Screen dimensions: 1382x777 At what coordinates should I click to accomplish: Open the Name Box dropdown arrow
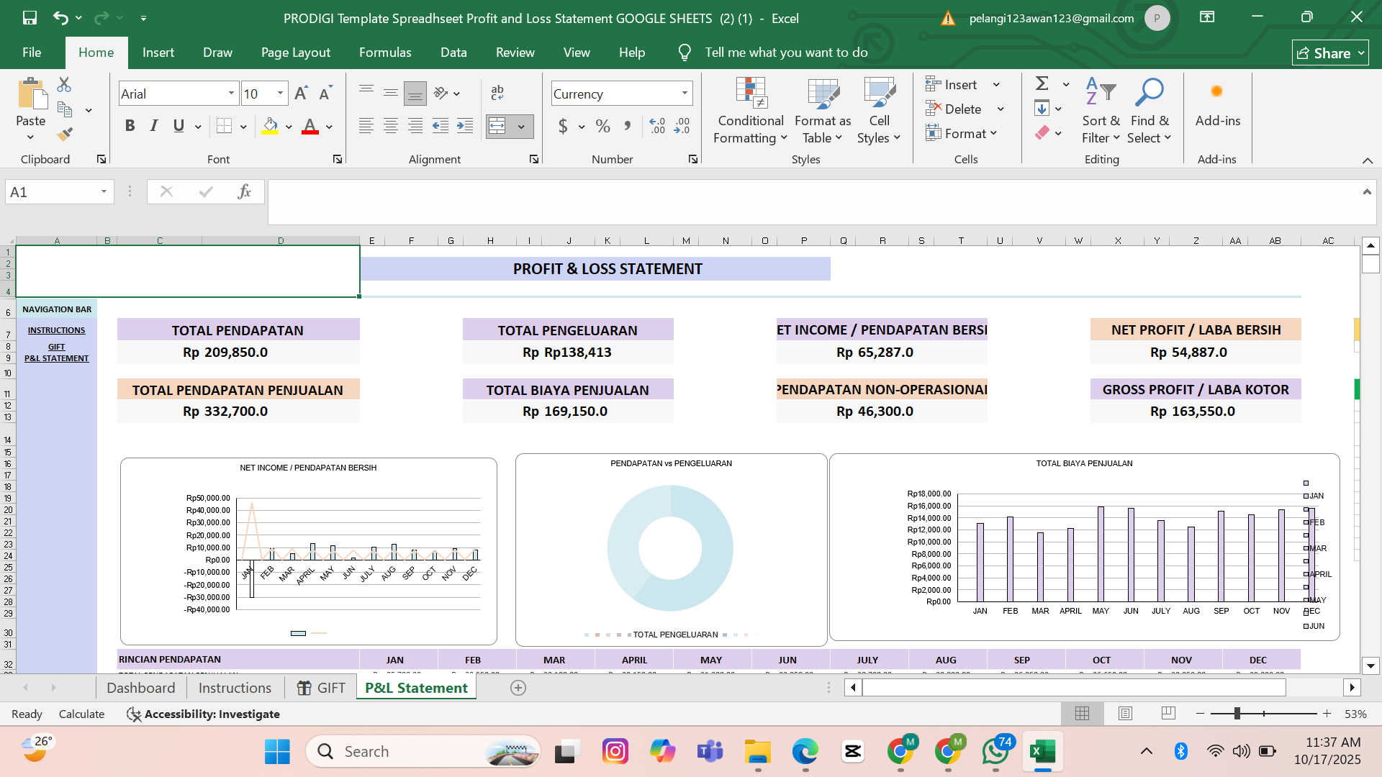[x=104, y=191]
